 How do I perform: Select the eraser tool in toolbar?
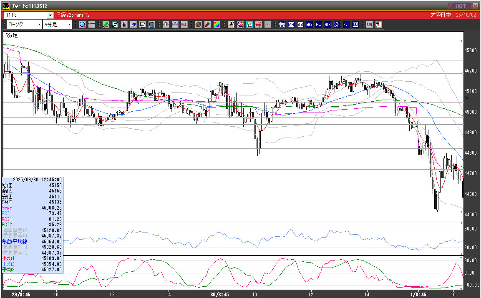pyautogui.click(x=133, y=25)
